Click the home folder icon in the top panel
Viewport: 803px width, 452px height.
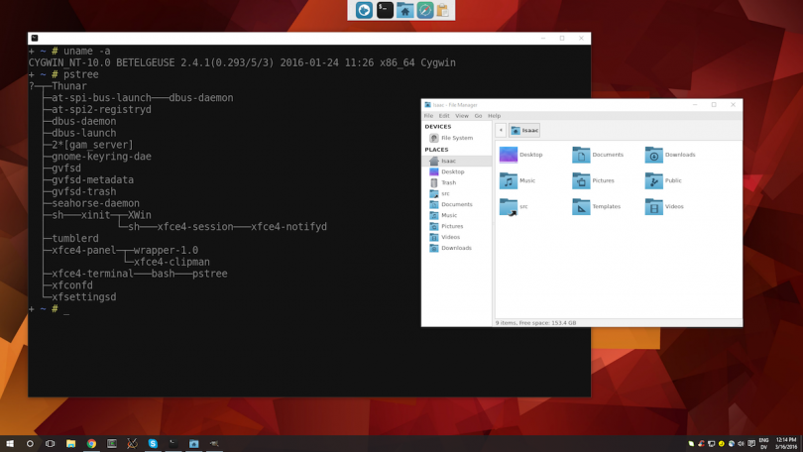pos(404,10)
